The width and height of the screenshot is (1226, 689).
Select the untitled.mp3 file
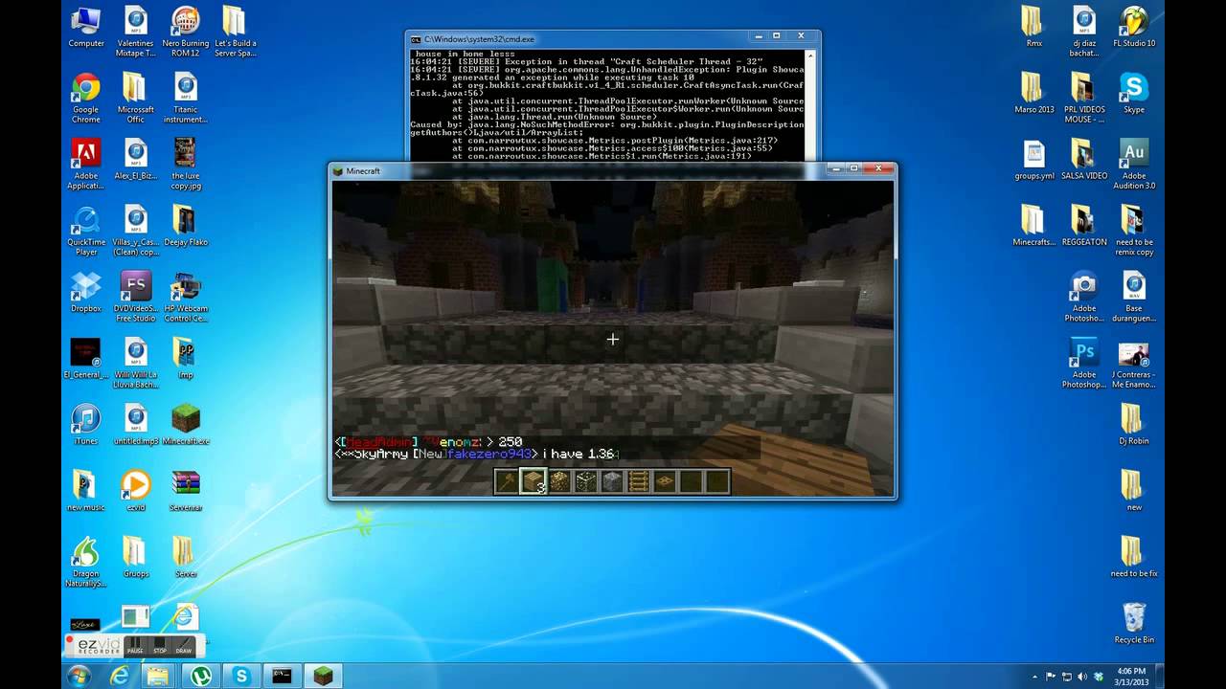coord(136,424)
